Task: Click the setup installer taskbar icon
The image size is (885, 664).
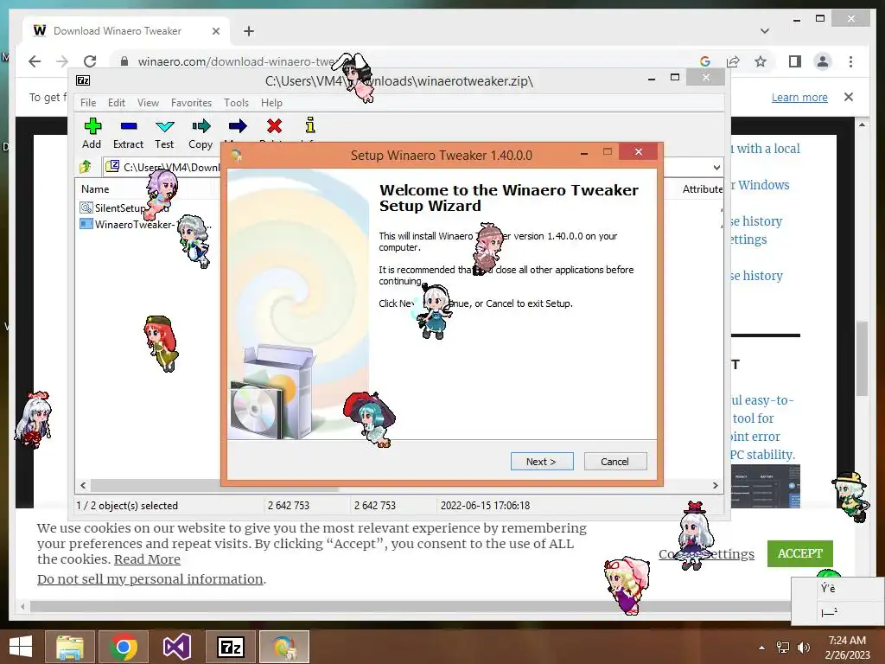Action: 283,647
